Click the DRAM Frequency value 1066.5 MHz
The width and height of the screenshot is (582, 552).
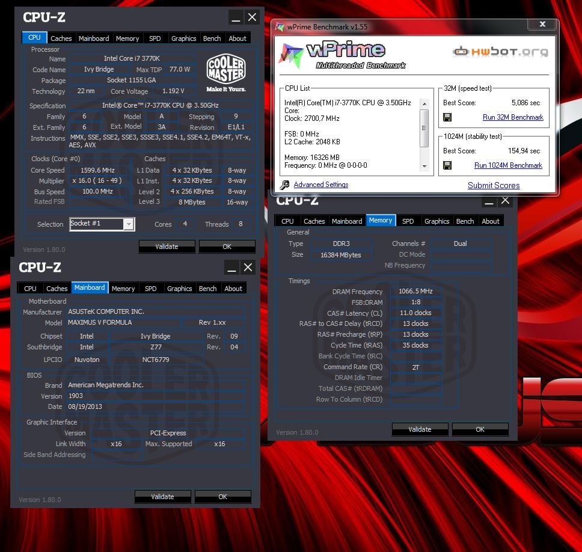pyautogui.click(x=415, y=291)
